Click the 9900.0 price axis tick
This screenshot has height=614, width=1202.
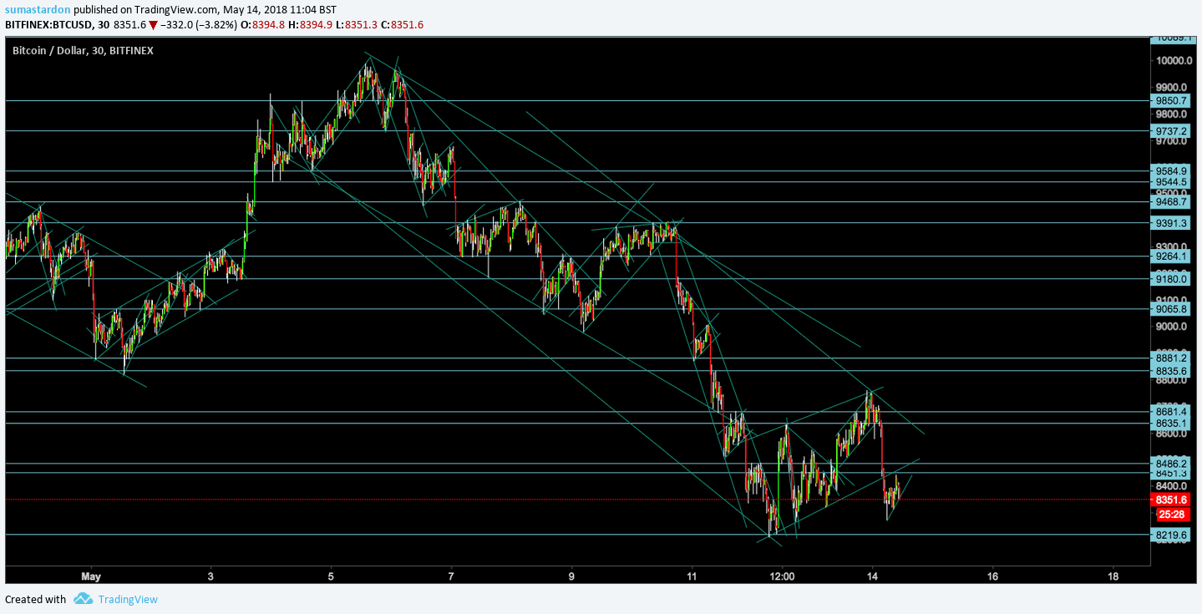[1173, 88]
